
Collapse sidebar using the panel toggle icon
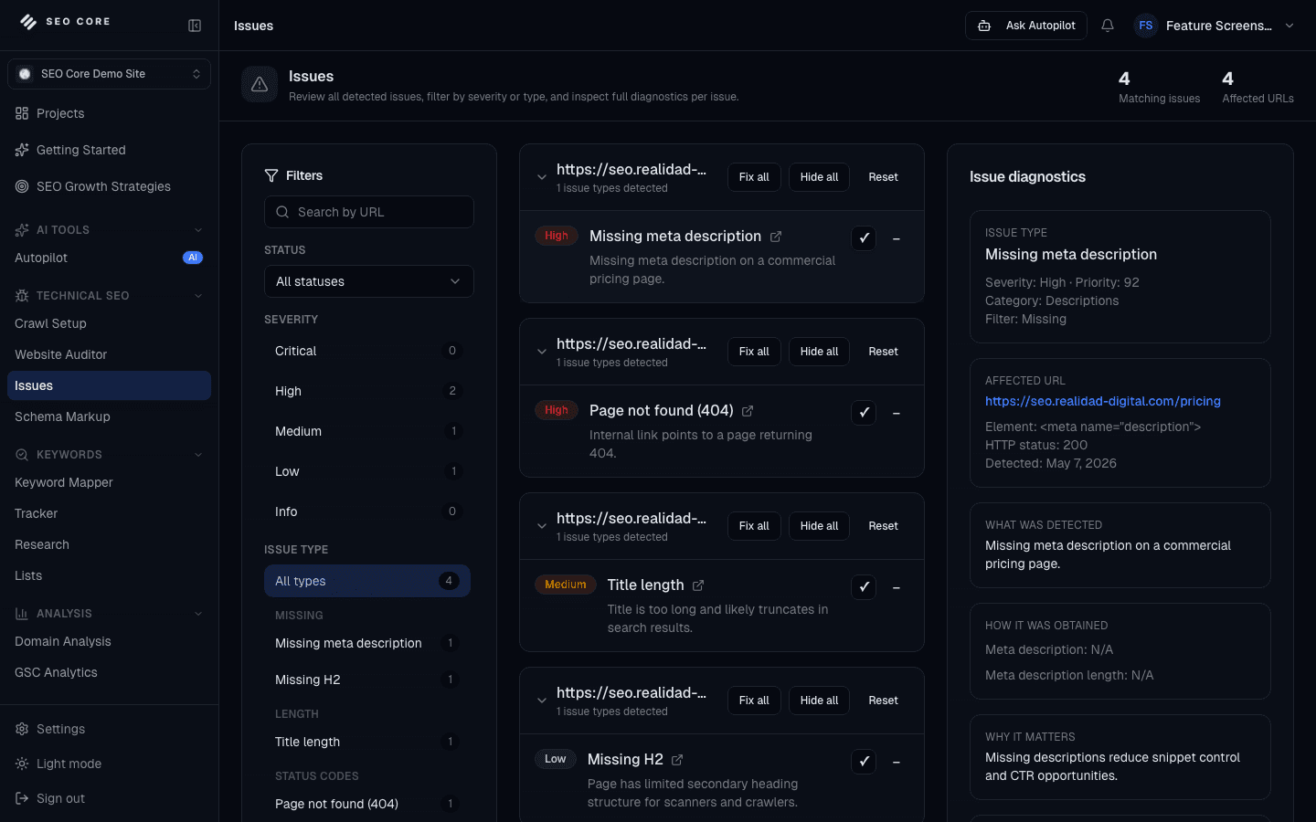[195, 26]
